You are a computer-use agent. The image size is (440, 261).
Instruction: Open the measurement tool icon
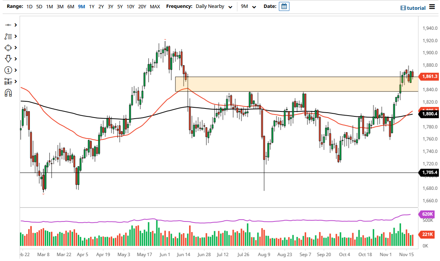point(8,81)
